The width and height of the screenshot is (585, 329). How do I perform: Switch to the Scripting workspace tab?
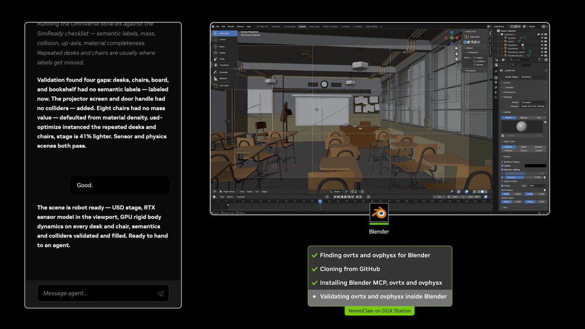345,27
